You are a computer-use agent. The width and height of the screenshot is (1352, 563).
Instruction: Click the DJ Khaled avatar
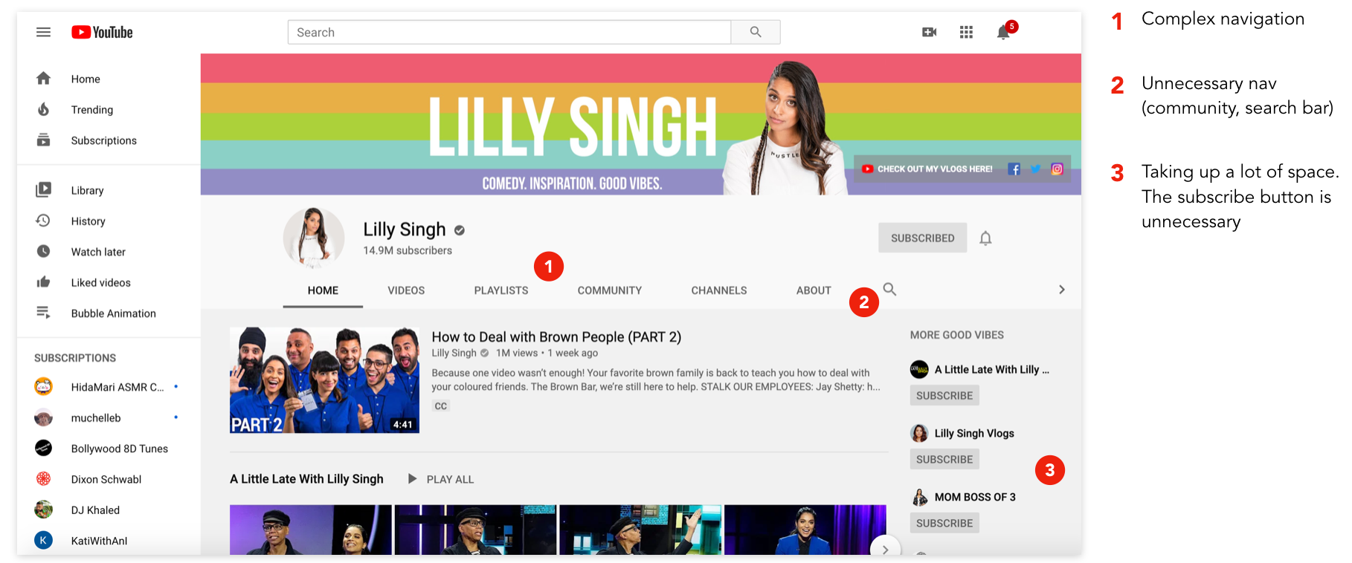pos(43,510)
